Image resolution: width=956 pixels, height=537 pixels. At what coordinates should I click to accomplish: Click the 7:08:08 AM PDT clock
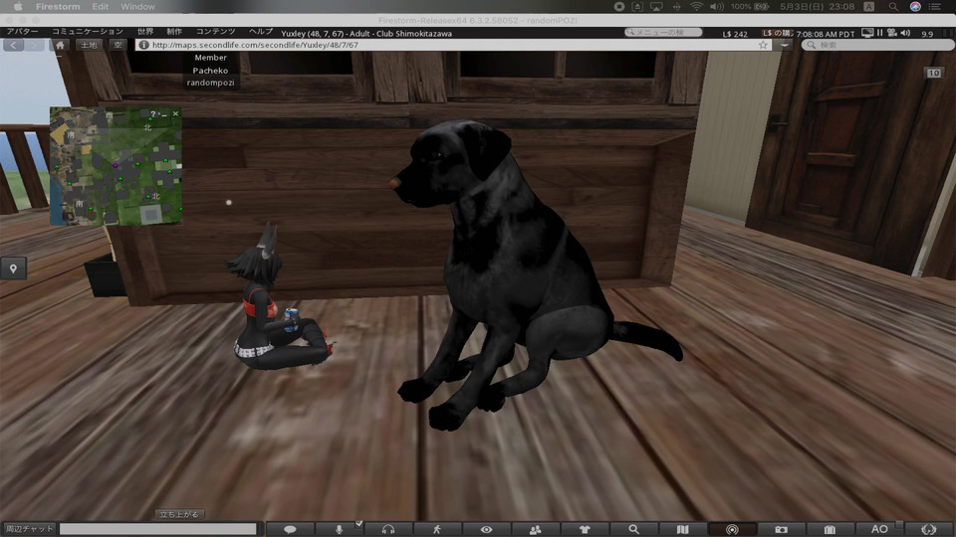(826, 34)
